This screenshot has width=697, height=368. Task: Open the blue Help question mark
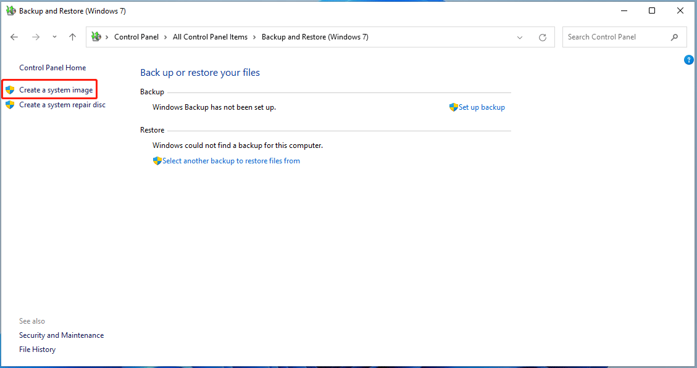689,60
